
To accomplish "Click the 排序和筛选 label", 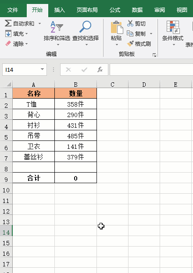I will pos(57,38).
